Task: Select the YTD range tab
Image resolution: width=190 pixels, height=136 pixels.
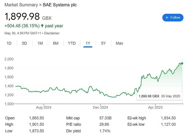Action: (x=72, y=43)
